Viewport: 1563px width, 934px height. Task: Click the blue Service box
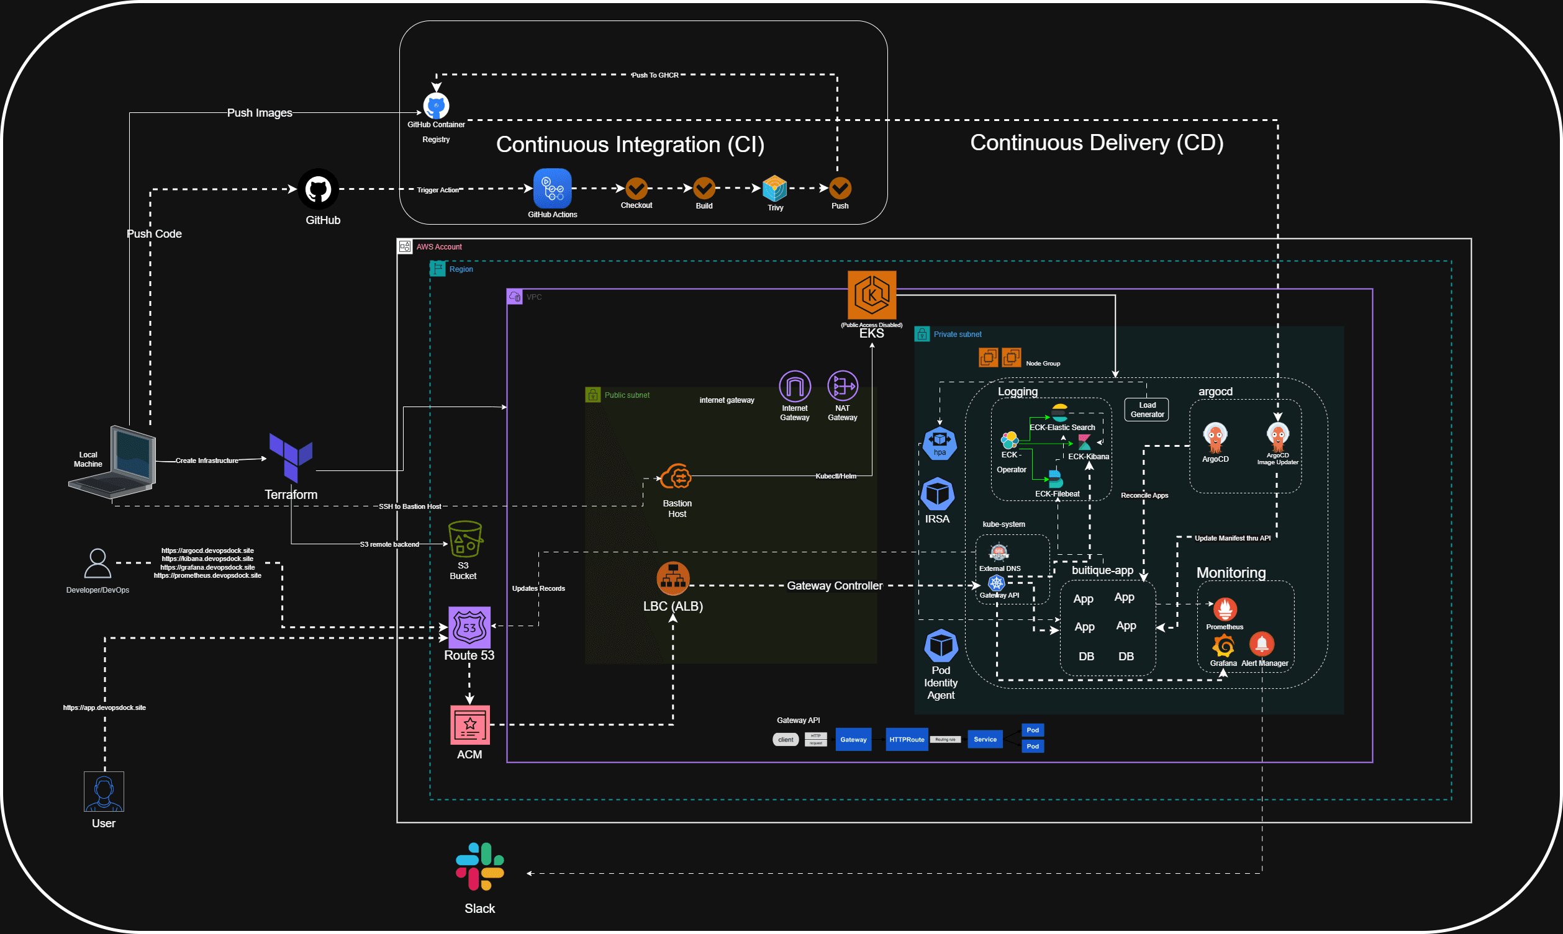coord(985,740)
